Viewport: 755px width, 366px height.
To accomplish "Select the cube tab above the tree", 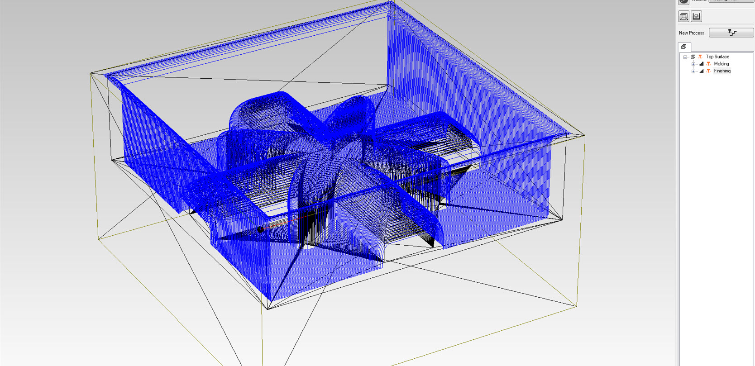I will point(684,47).
